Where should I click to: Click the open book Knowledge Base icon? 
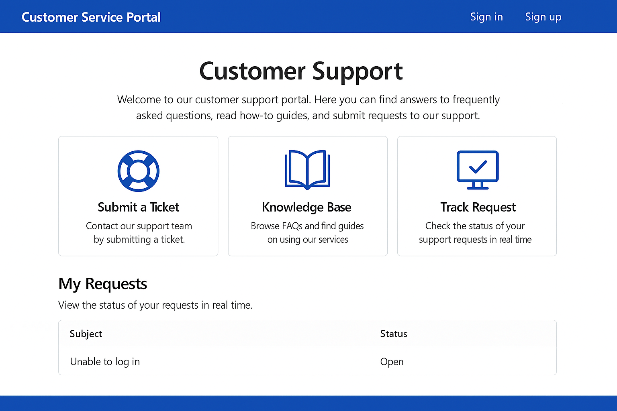point(307,169)
